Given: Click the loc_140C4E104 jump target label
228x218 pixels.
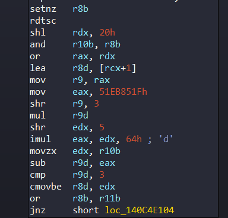Looking at the screenshot, I should (x=140, y=210).
